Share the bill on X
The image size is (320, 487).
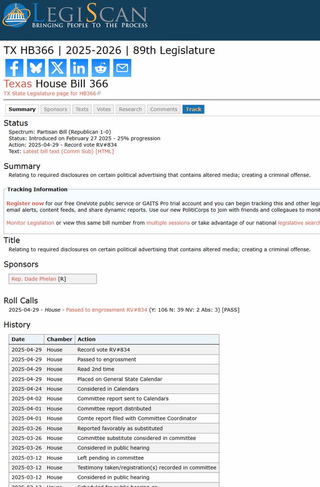tap(57, 68)
